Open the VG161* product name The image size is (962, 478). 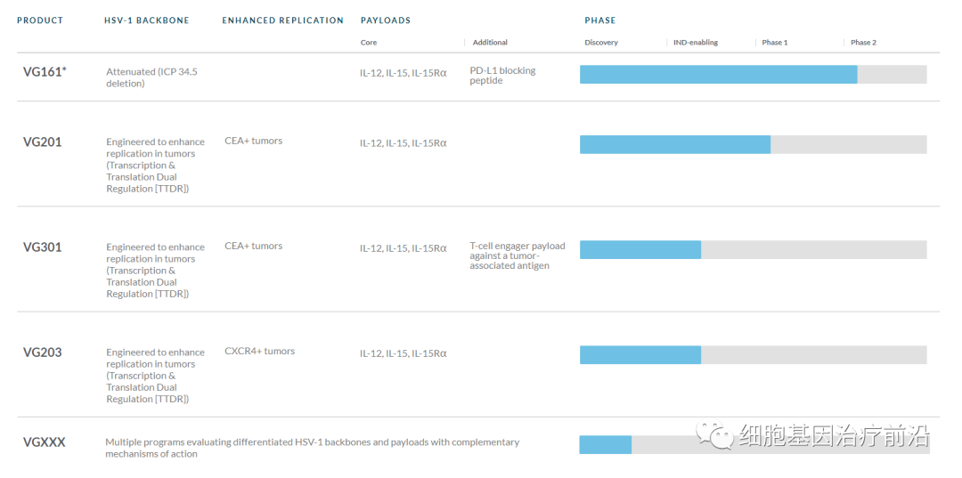click(x=45, y=72)
